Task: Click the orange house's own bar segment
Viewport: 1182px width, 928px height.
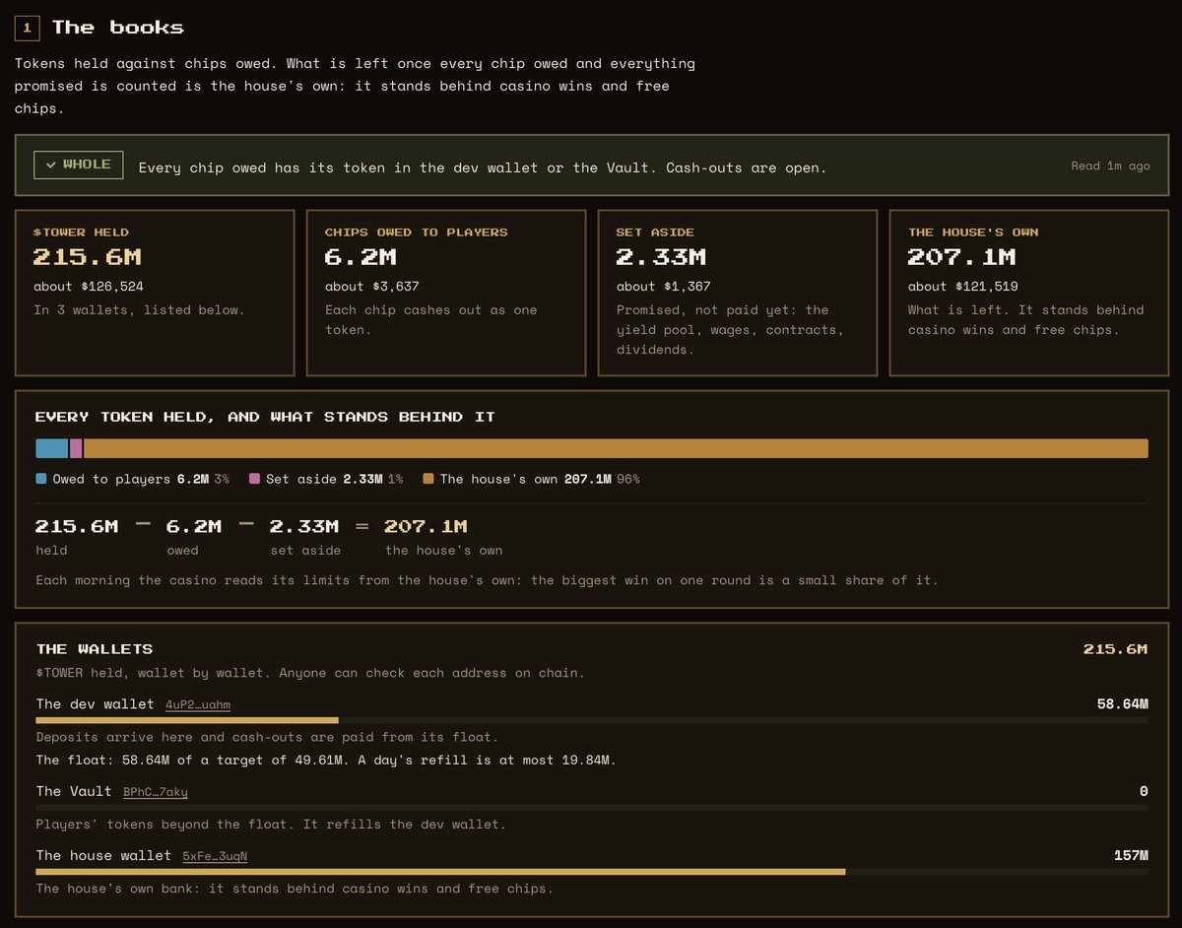Action: point(617,448)
